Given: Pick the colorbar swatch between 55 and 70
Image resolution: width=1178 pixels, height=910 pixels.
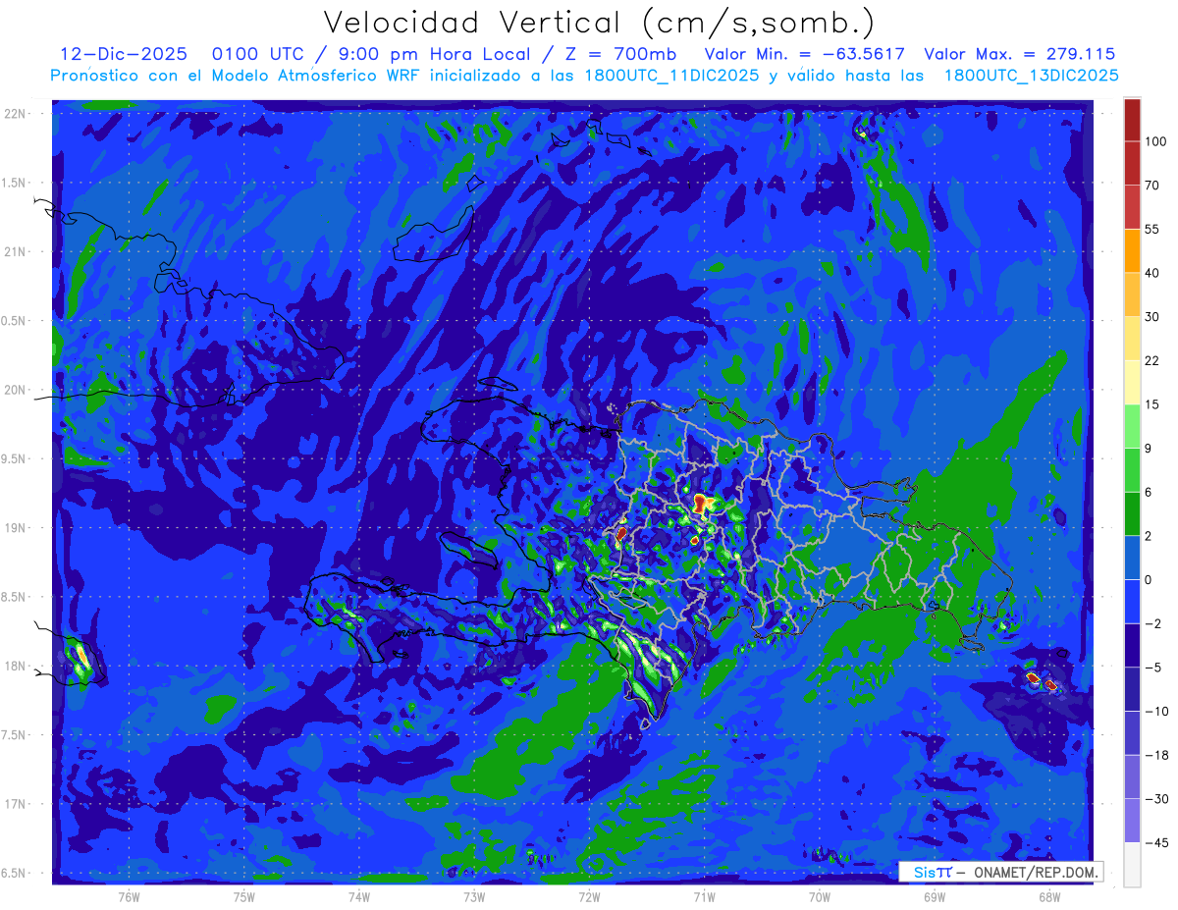Looking at the screenshot, I should point(1132,206).
